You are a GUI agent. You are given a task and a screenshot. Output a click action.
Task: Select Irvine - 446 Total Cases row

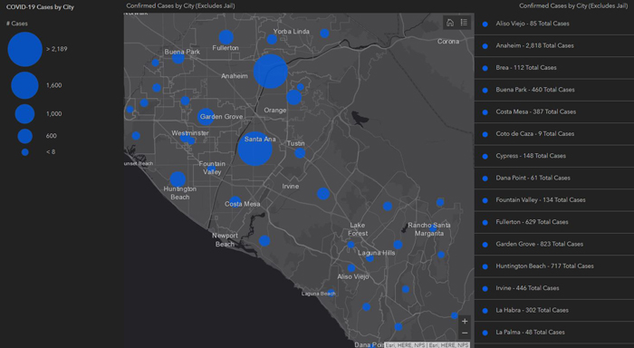click(x=554, y=288)
